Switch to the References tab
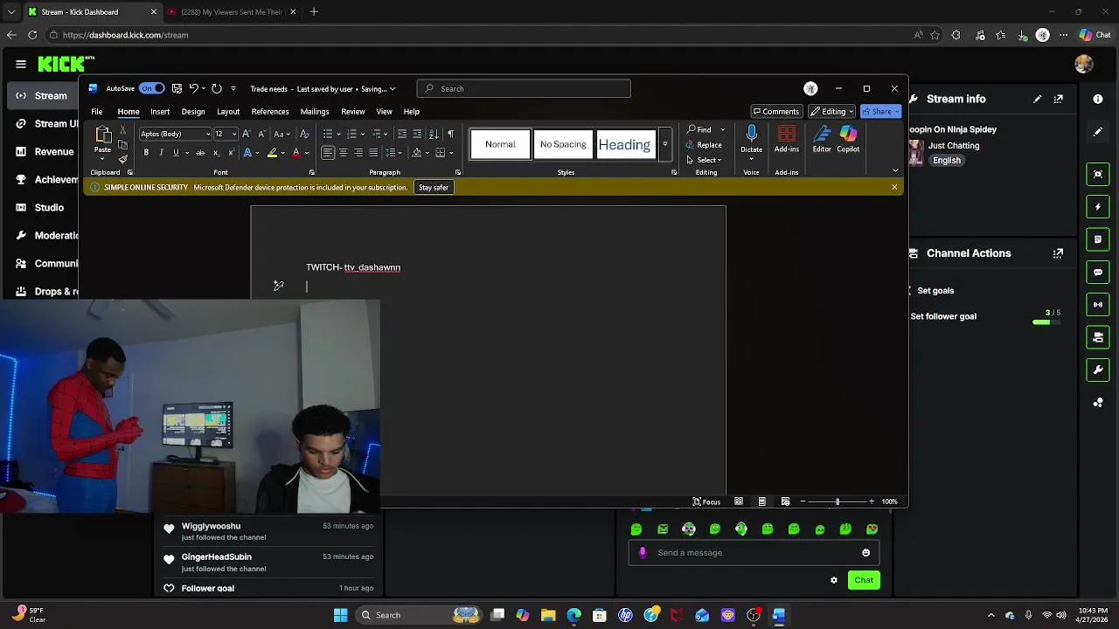Viewport: 1119px width, 629px height. [x=270, y=112]
